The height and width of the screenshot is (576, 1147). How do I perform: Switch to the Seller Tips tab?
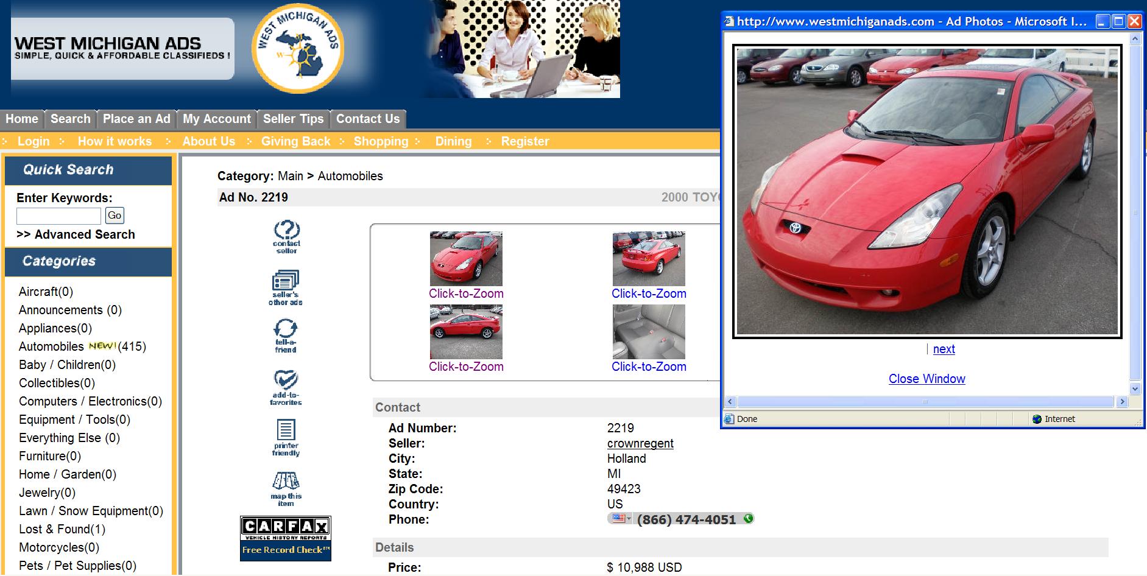click(294, 119)
